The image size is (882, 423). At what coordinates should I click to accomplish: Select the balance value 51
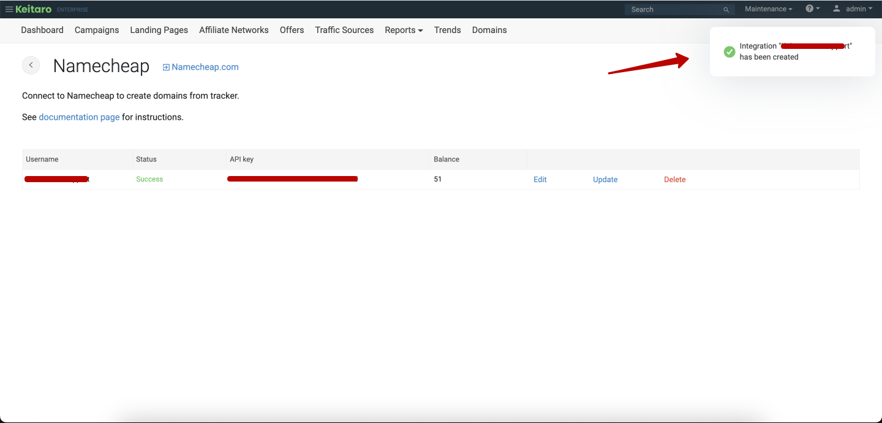(438, 179)
